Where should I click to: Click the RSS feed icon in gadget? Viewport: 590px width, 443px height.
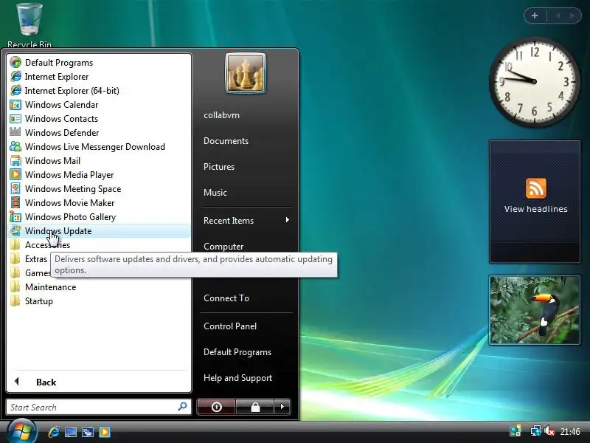click(536, 188)
